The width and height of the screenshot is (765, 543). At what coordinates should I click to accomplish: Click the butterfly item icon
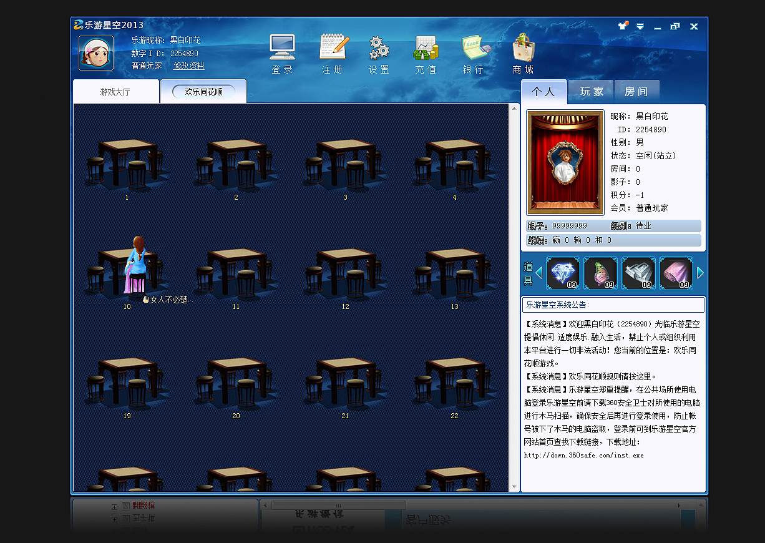click(600, 273)
